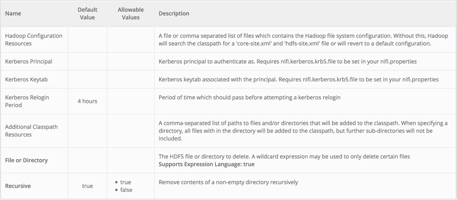Screen dimensions: 457x200
Task: Click the Default Value column header
Action: tap(87, 13)
